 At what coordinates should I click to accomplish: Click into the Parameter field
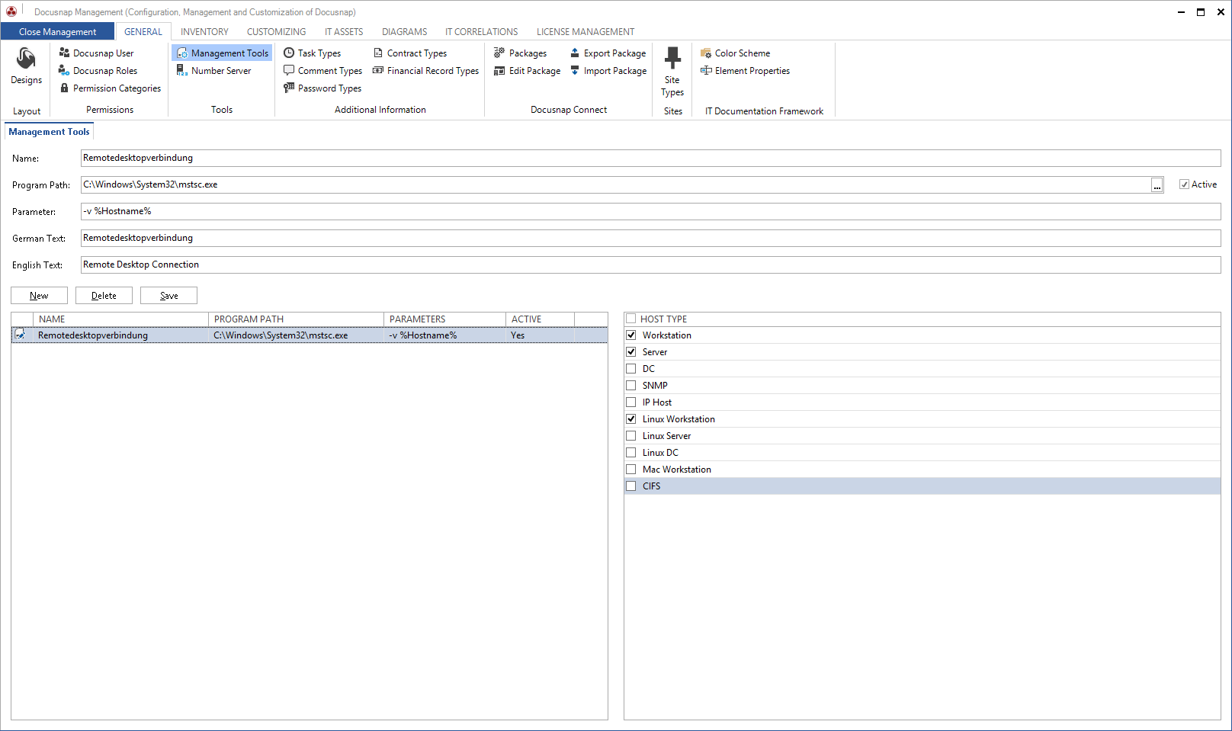click(x=650, y=211)
